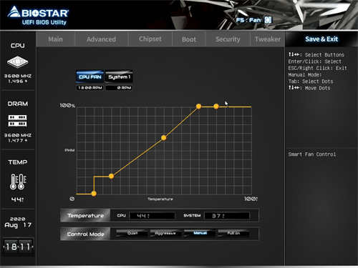The width and height of the screenshot is (358, 268).
Task: Open the Advanced tab
Action: (x=101, y=39)
